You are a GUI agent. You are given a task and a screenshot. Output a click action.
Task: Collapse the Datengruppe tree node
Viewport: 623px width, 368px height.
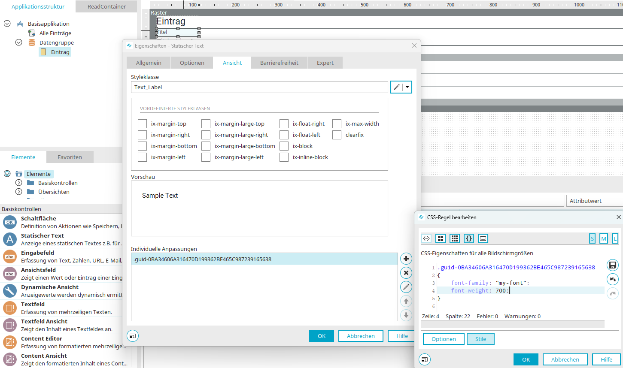(18, 42)
